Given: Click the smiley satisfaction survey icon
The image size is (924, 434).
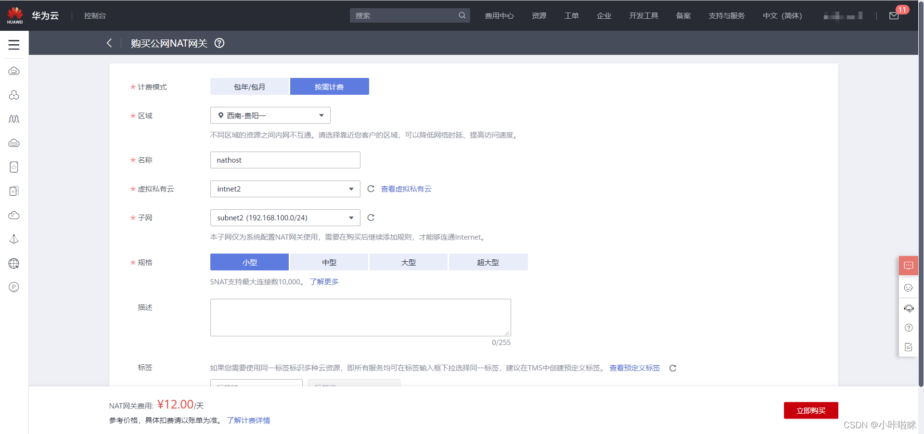Looking at the screenshot, I should click(x=909, y=288).
